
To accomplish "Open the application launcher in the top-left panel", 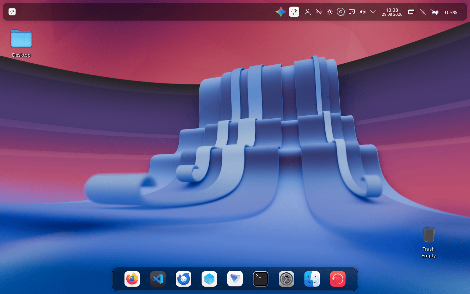I will pyautogui.click(x=12, y=12).
